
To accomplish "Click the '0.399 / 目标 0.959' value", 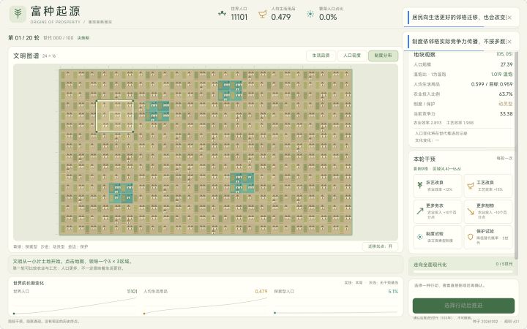I will tap(492, 84).
